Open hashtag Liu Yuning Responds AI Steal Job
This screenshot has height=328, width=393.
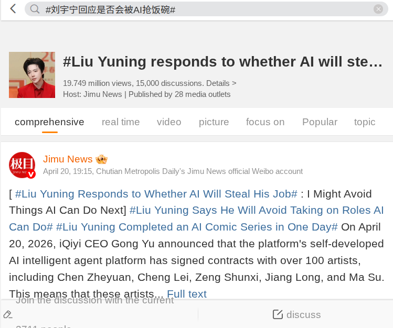coord(156,194)
